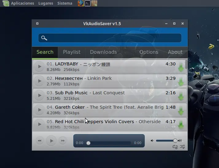Image resolution: width=219 pixels, height=168 pixels.
Task: Play track 04 Gareth Coker
Action: (x=39, y=110)
